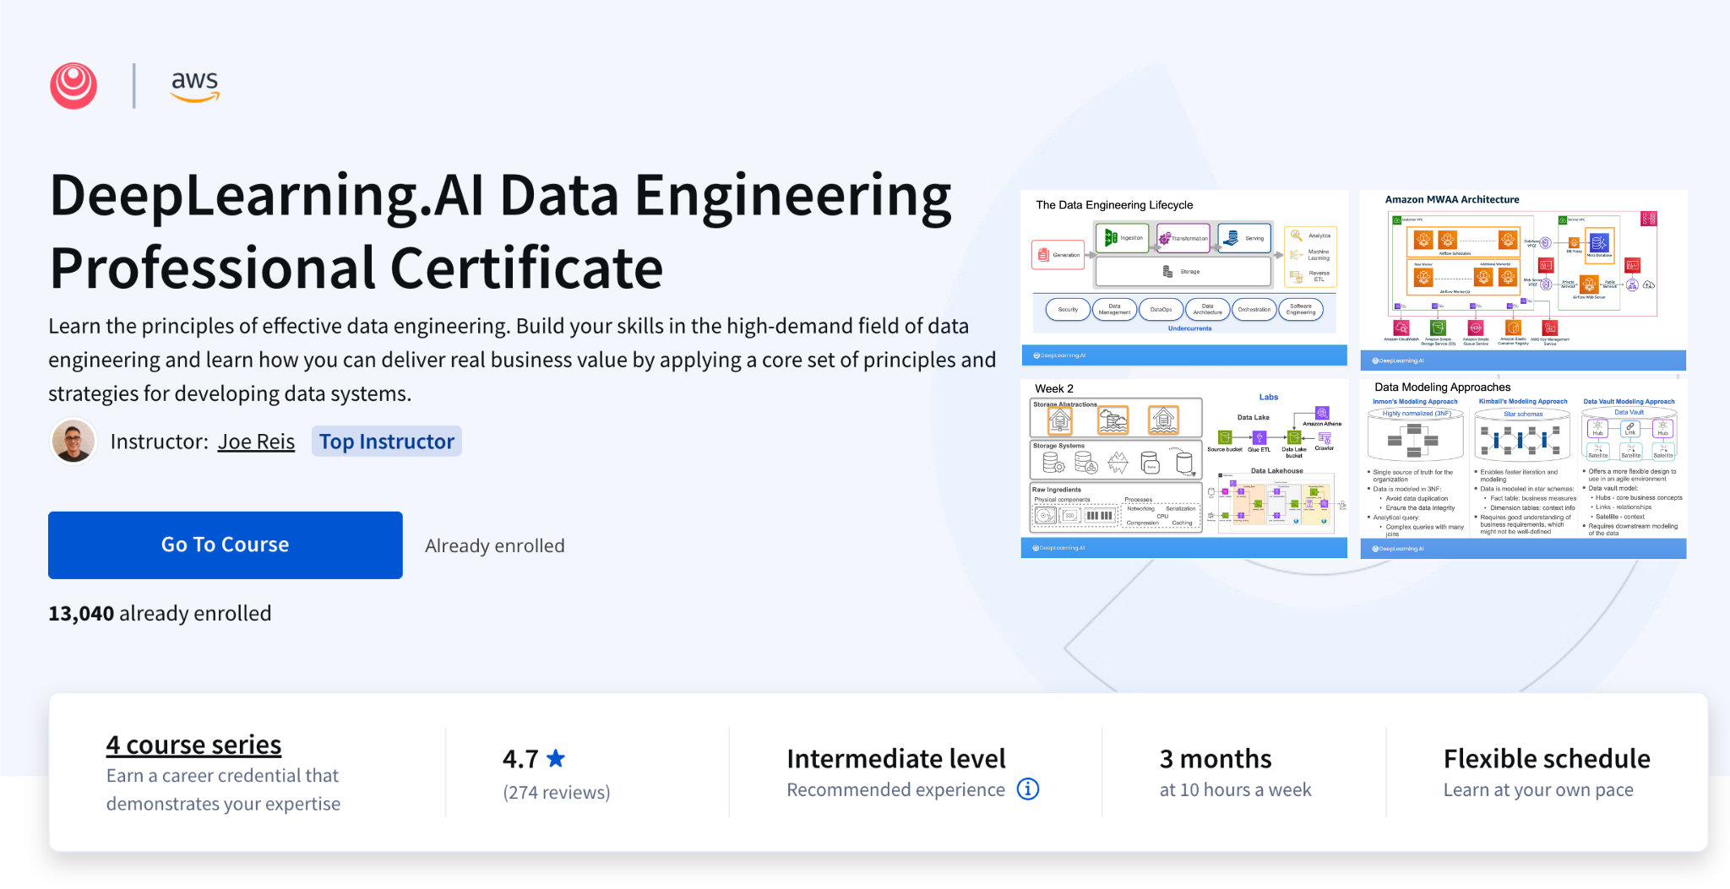Click the Go To Course button

[225, 545]
